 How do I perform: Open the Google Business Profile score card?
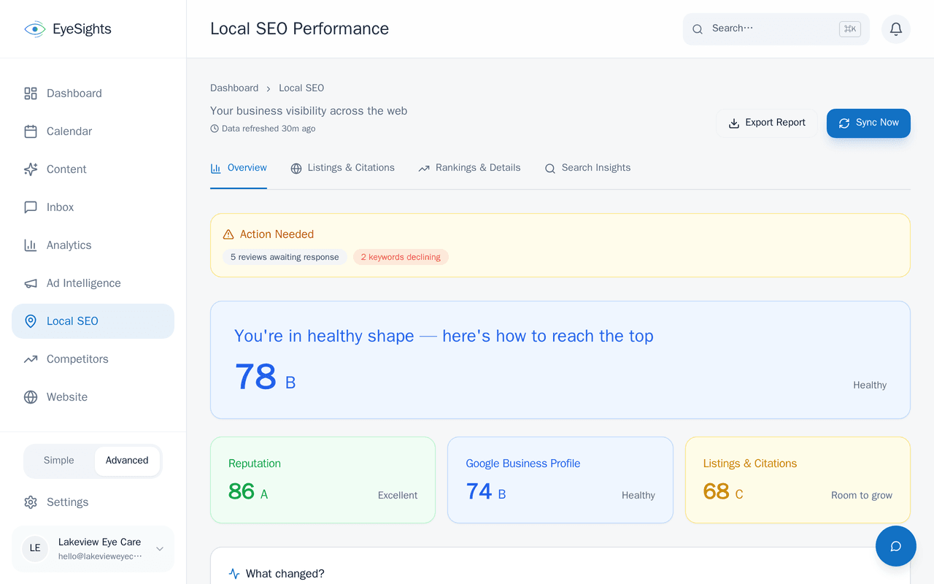point(560,480)
